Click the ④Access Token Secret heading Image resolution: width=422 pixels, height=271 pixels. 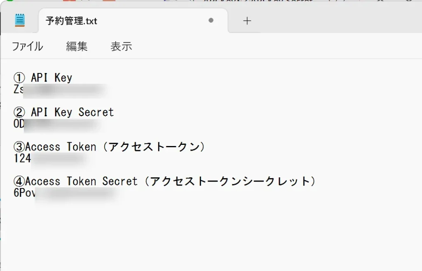pos(81,181)
